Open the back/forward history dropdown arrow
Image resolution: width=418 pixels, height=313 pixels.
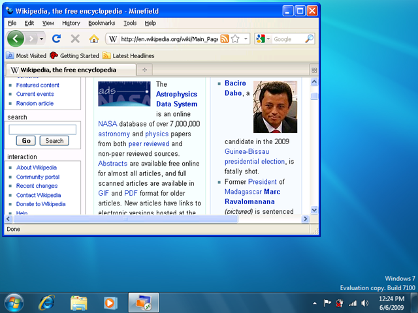point(42,39)
